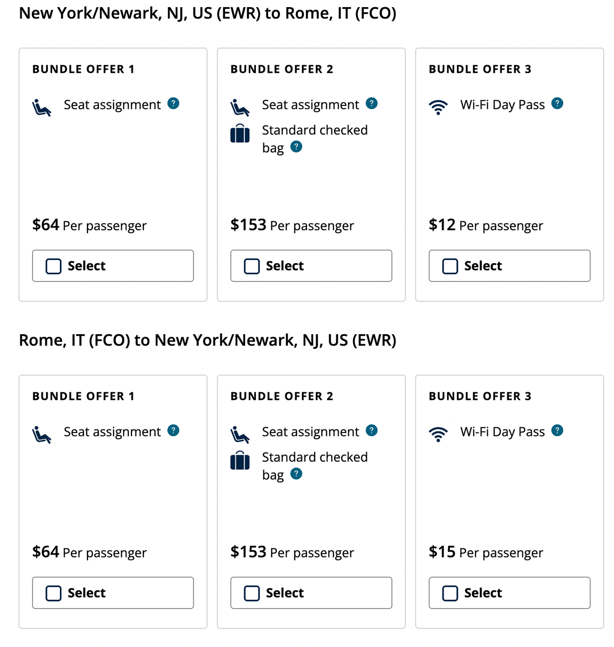
Task: Click the seat assignment icon in return Bundle Offer 2
Action: (x=240, y=435)
